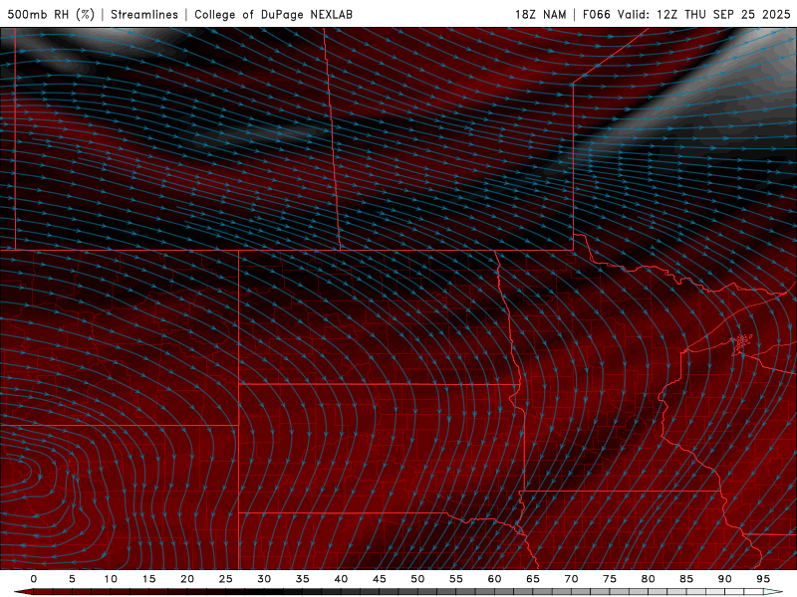Click the 'F066' forecast hour label
The width and height of the screenshot is (797, 597).
(596, 14)
